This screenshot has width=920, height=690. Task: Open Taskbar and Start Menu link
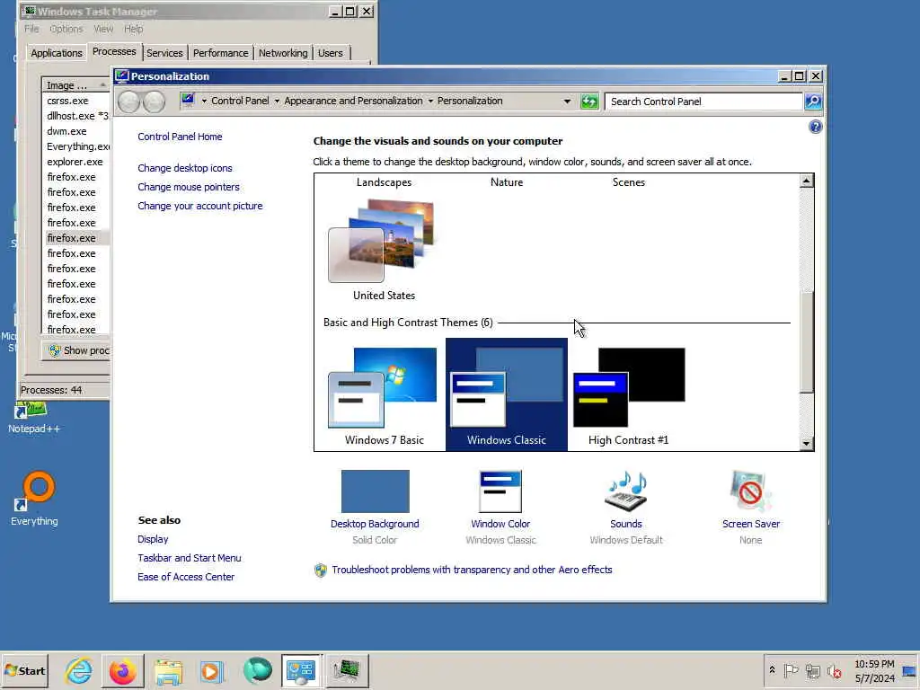click(190, 558)
